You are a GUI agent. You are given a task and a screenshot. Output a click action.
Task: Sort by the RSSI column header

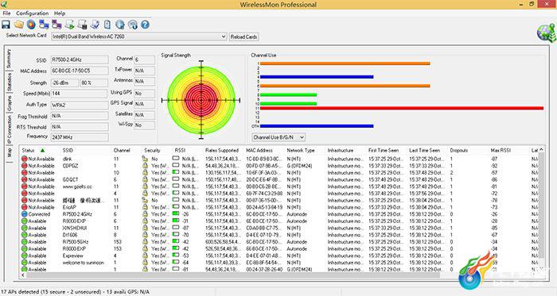(180, 151)
